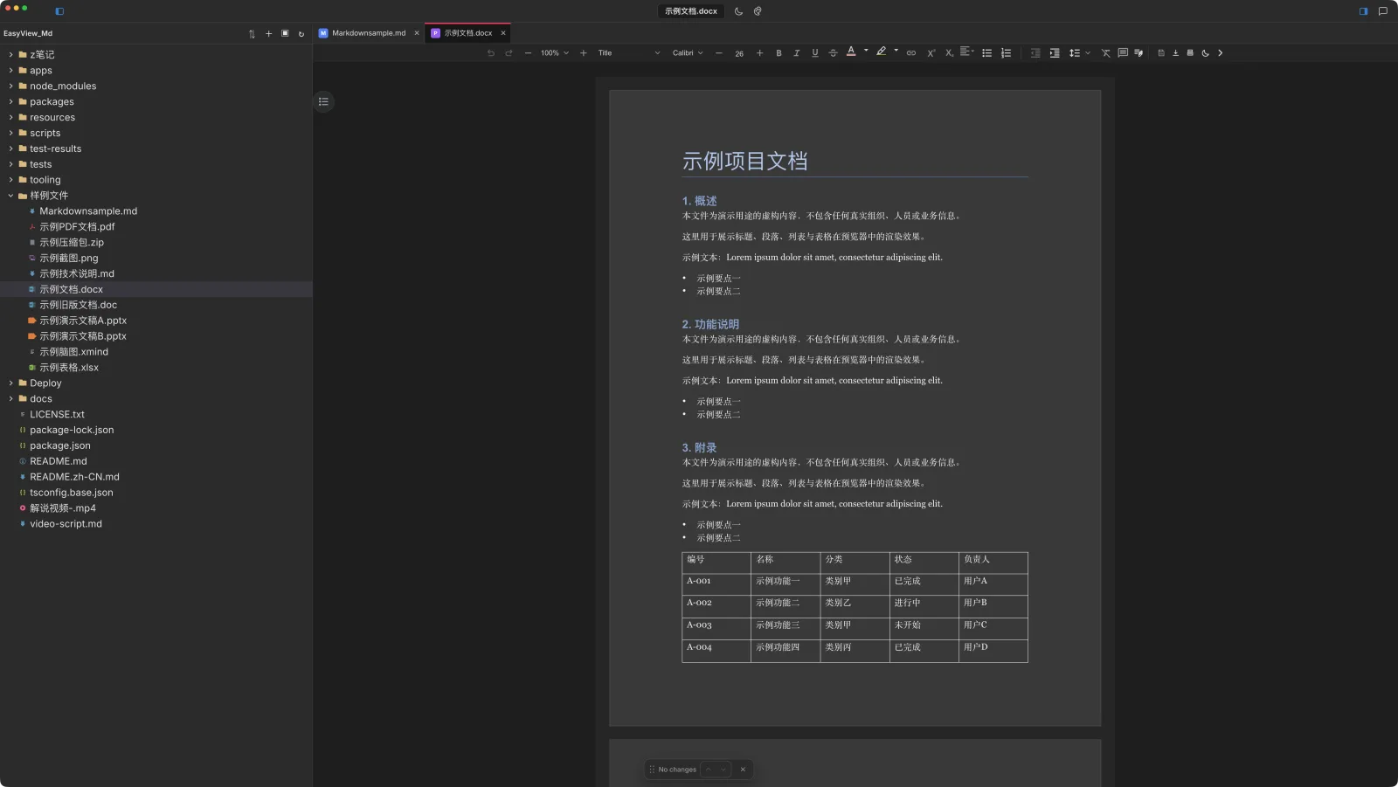Collapse all folders in explorer
This screenshot has width=1398, height=787.
point(285,33)
